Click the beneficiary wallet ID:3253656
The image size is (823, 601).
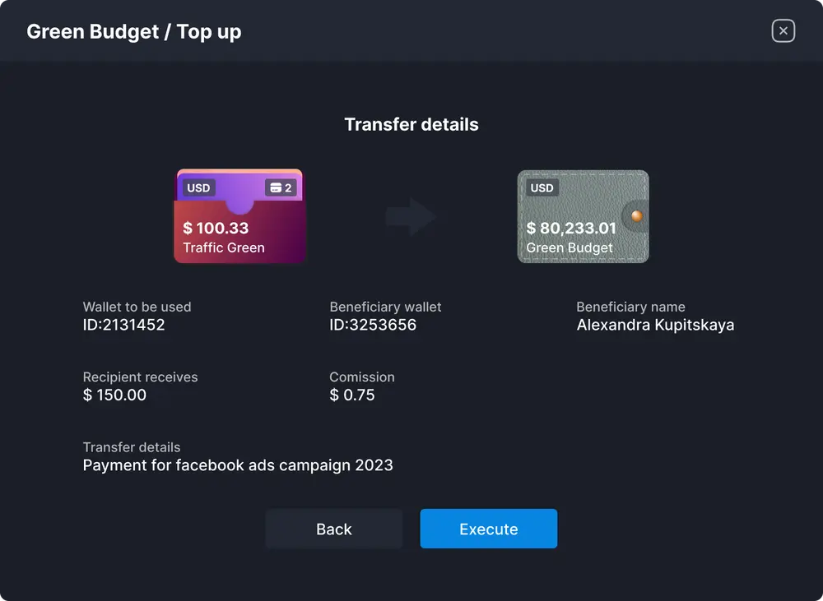(373, 325)
